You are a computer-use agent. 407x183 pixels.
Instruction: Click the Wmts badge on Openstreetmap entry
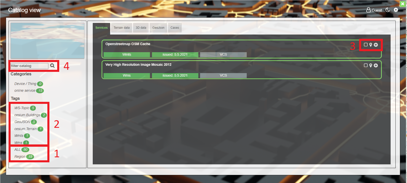tap(127, 55)
